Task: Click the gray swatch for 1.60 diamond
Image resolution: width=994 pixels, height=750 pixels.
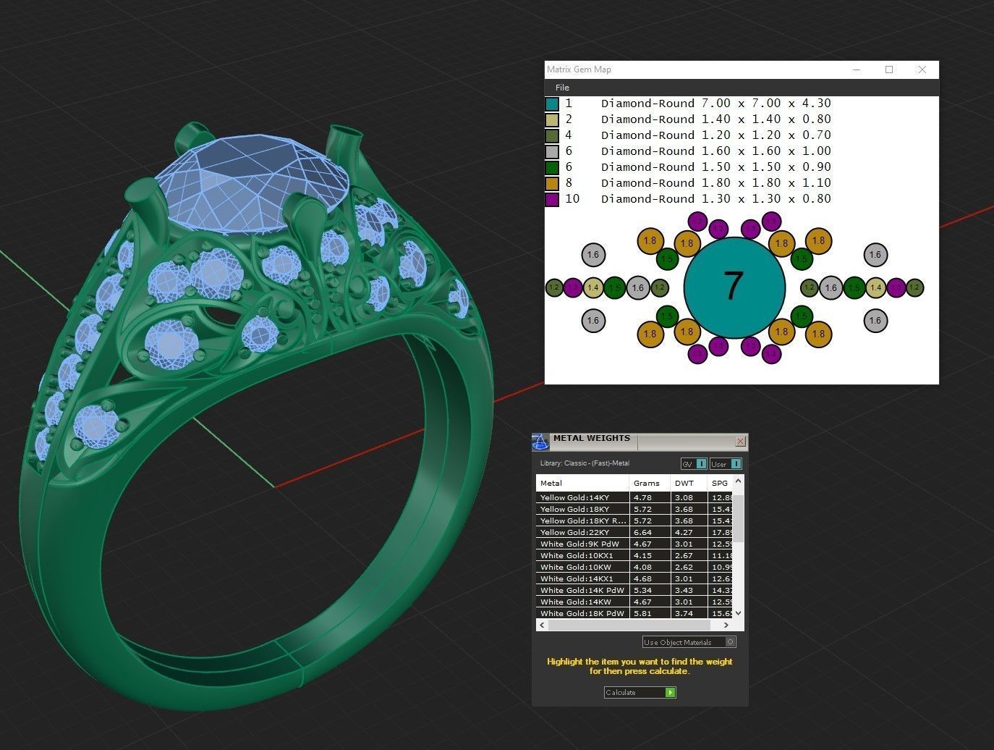Action: click(552, 152)
